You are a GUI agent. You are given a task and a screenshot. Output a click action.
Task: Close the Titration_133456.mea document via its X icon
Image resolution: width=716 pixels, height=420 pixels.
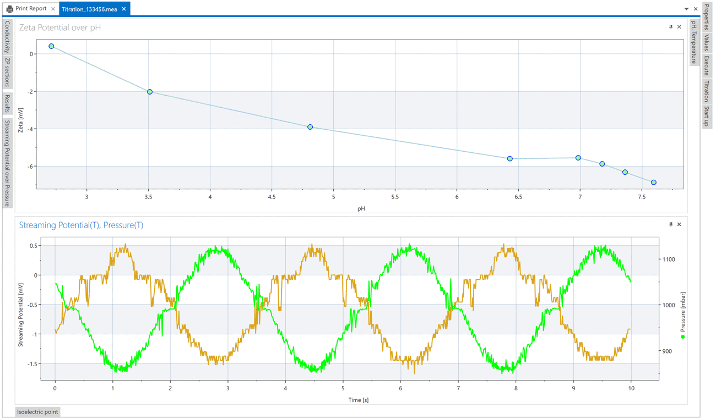(x=123, y=9)
